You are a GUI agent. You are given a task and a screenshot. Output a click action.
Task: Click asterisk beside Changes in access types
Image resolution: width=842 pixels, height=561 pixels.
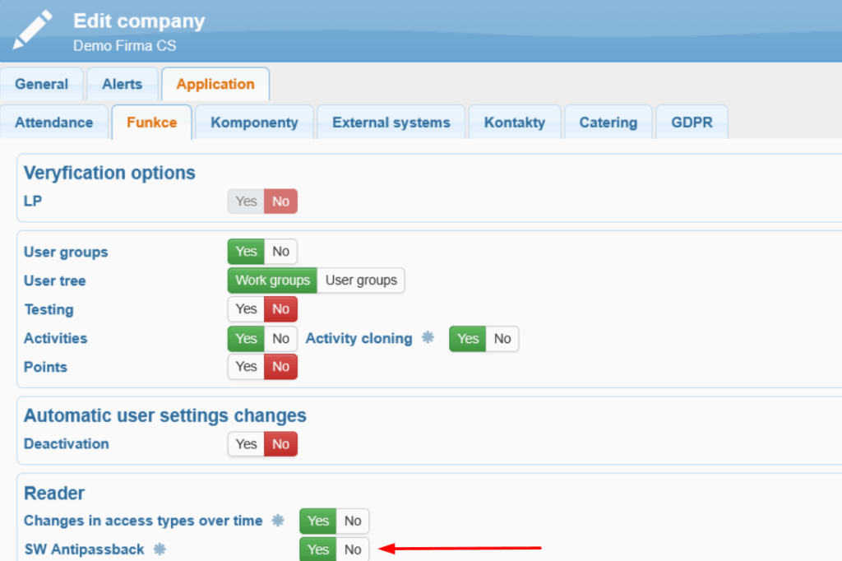click(x=278, y=521)
